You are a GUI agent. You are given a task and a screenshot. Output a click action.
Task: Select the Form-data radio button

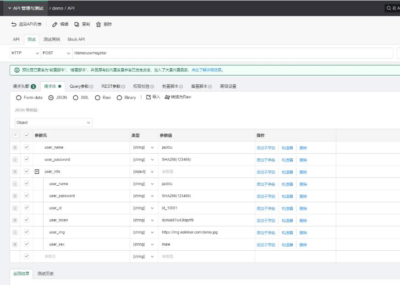(x=19, y=97)
